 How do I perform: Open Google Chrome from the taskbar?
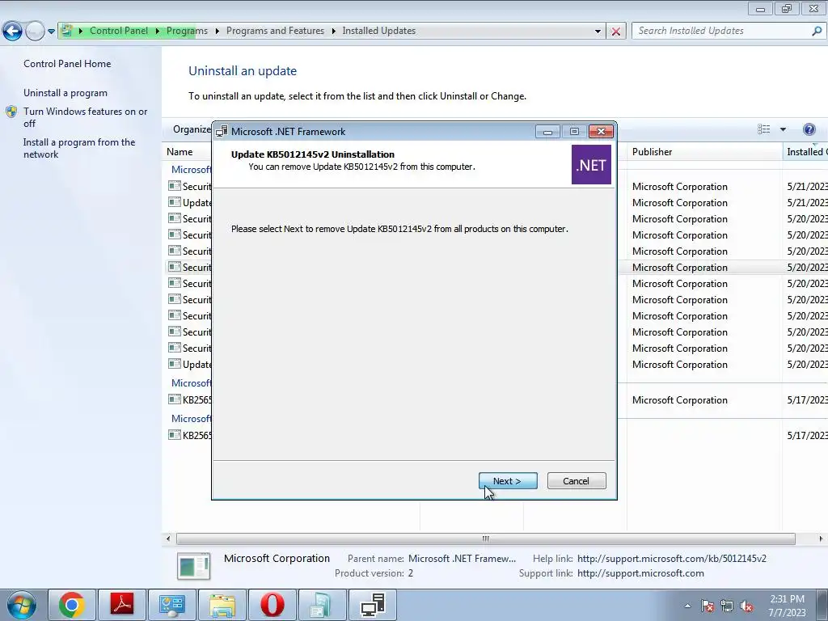tap(72, 605)
